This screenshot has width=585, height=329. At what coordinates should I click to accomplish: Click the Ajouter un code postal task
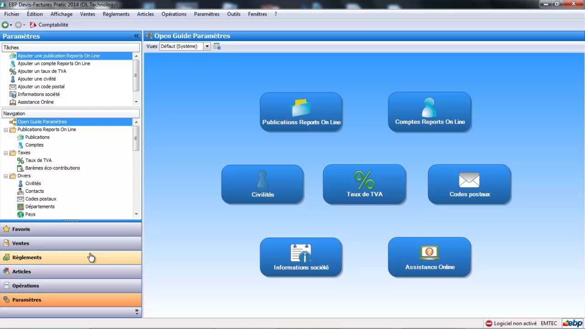pyautogui.click(x=41, y=87)
